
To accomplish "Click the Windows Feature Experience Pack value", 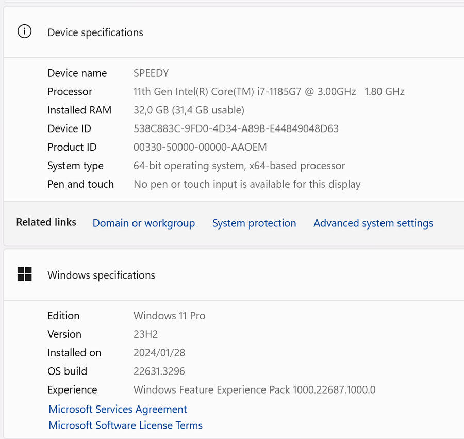I will pos(254,390).
